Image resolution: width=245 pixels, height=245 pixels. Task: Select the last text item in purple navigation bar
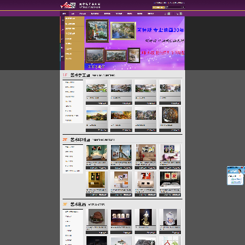pyautogui.click(x=150, y=14)
